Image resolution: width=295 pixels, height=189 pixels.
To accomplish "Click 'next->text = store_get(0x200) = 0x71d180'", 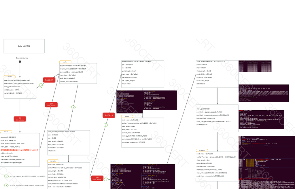I will coord(19,83).
